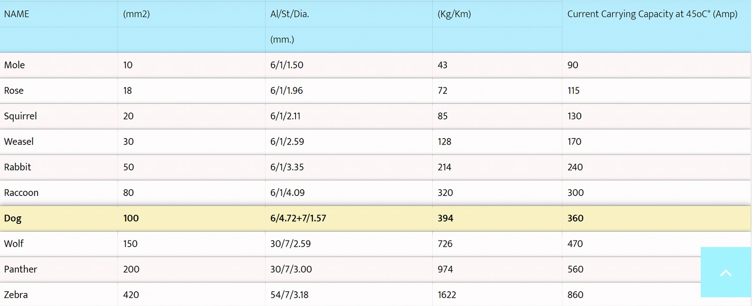Click the (Kg/Km) column header
Viewport: 753px width, 306px height.
(x=454, y=14)
